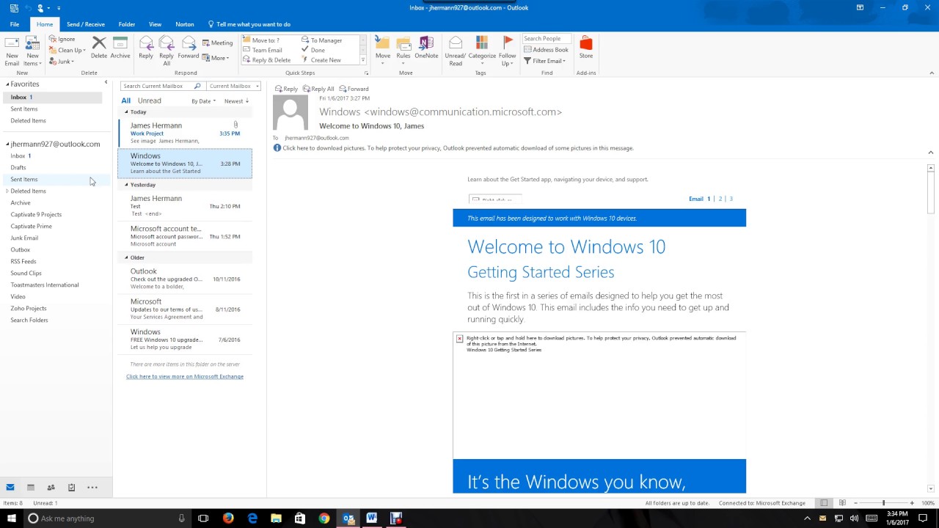The width and height of the screenshot is (939, 528).
Task: Switch to the Norton tab
Action: (x=185, y=24)
